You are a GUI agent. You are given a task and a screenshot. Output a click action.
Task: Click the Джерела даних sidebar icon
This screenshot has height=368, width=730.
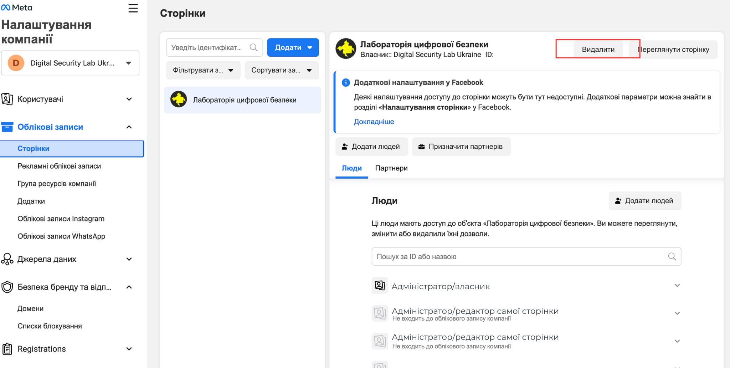pyautogui.click(x=7, y=259)
